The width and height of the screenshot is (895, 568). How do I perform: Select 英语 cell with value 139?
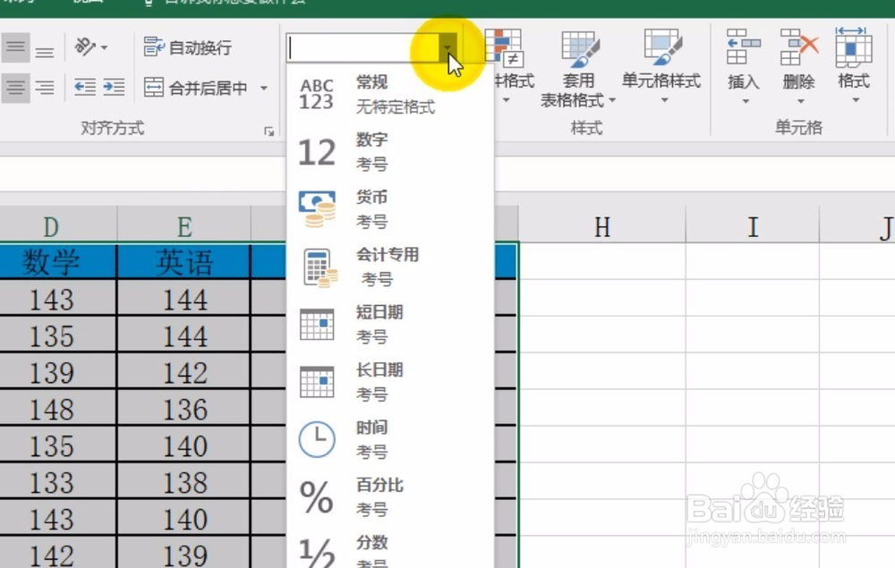tap(183, 553)
